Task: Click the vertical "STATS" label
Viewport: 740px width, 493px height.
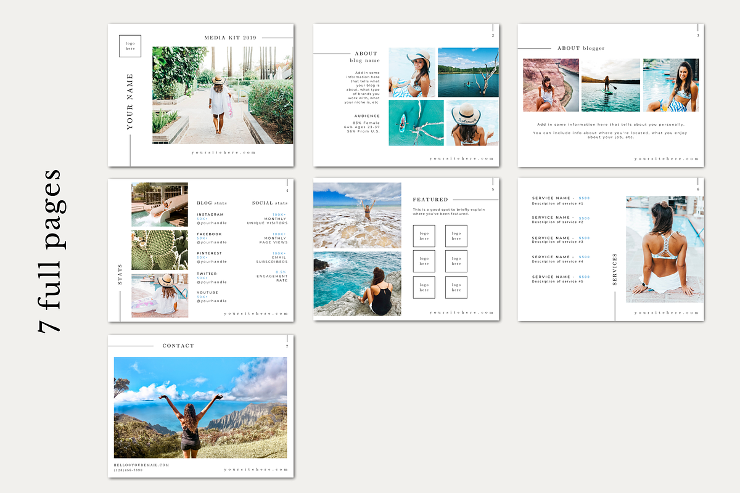Action: coord(120,275)
